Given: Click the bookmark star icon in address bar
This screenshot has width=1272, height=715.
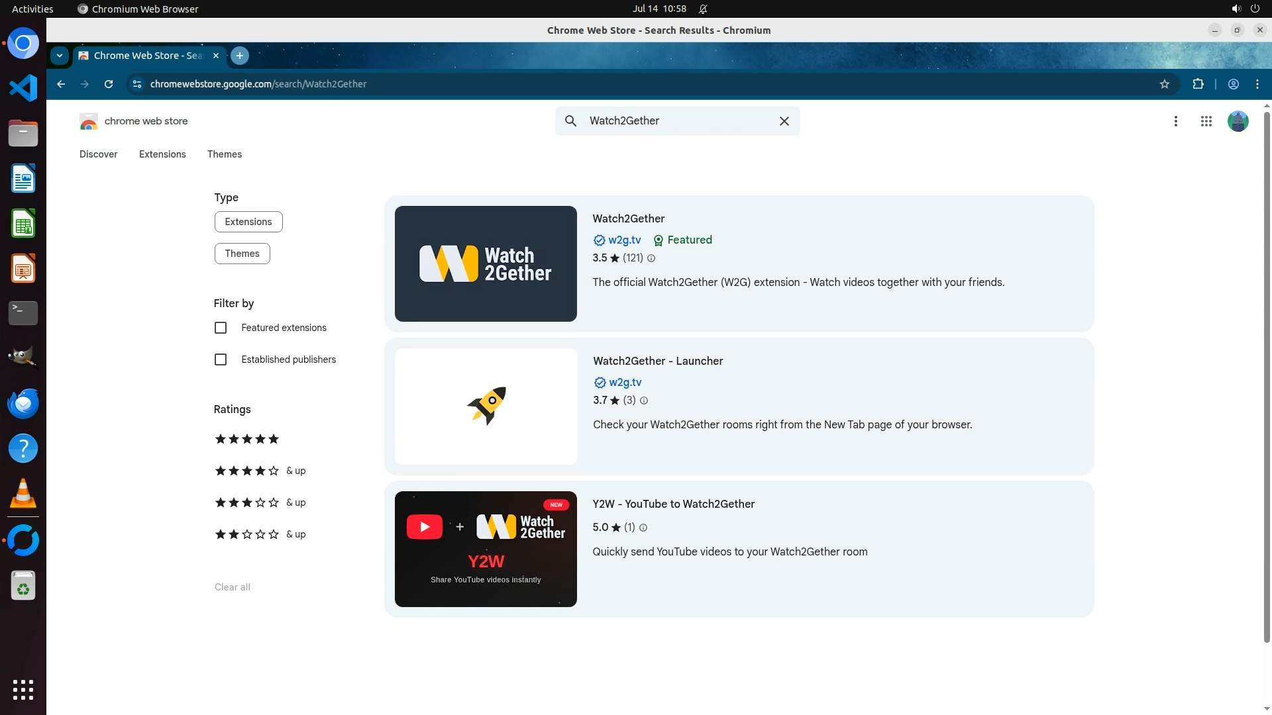Looking at the screenshot, I should (x=1165, y=84).
